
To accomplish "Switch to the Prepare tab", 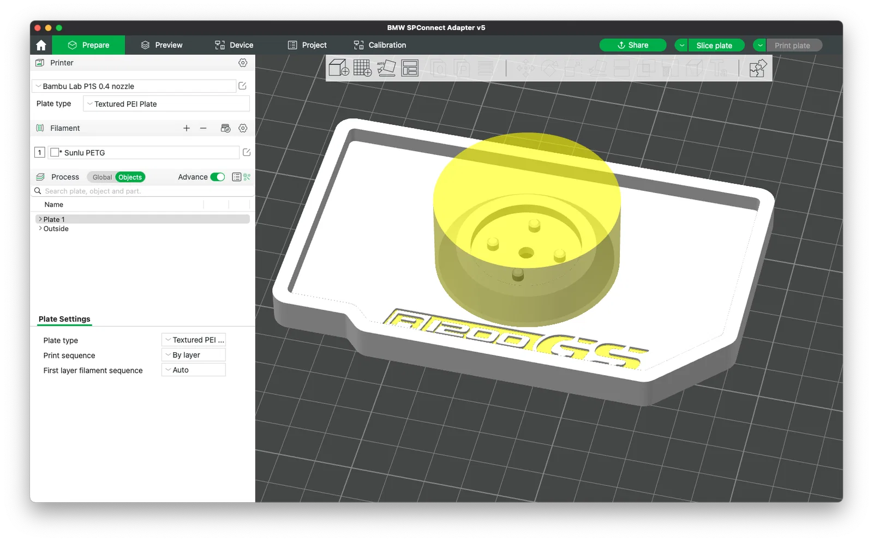I will point(88,45).
